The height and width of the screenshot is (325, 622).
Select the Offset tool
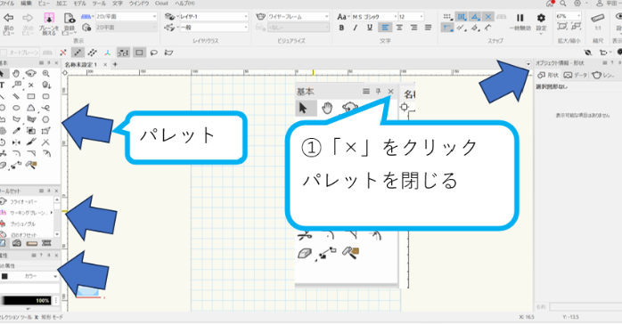[x=46, y=153]
